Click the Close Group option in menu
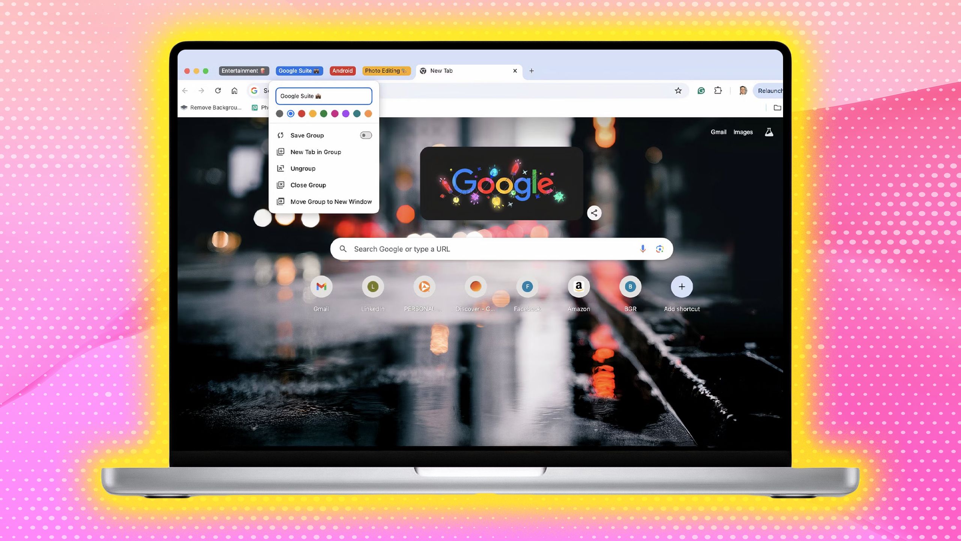The height and width of the screenshot is (541, 961). point(308,185)
